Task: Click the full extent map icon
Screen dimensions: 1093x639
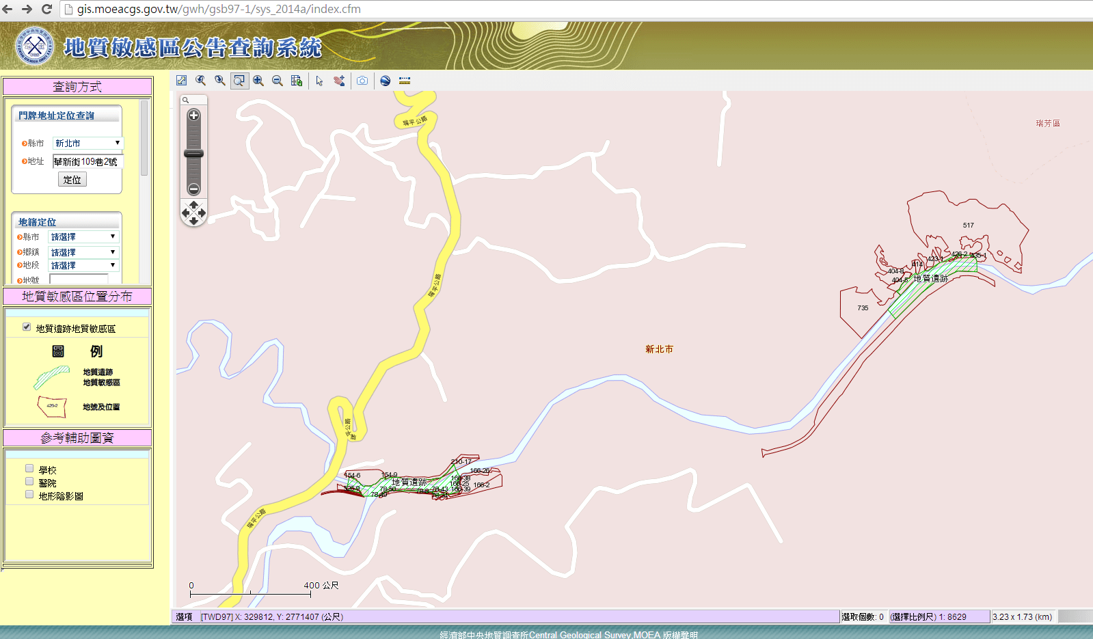Action: point(181,81)
